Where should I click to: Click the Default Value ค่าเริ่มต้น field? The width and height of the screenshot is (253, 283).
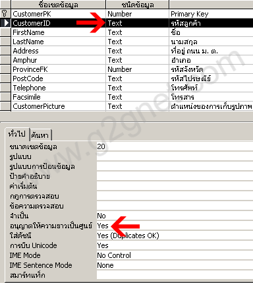tap(175, 186)
